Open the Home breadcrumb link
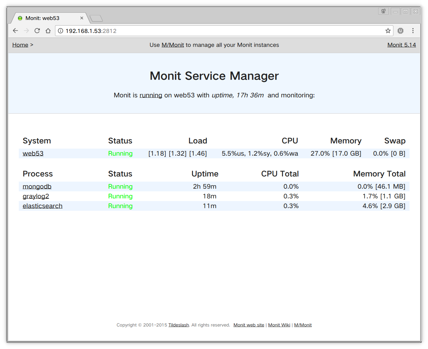Viewport: 428px width, 349px height. click(x=20, y=45)
